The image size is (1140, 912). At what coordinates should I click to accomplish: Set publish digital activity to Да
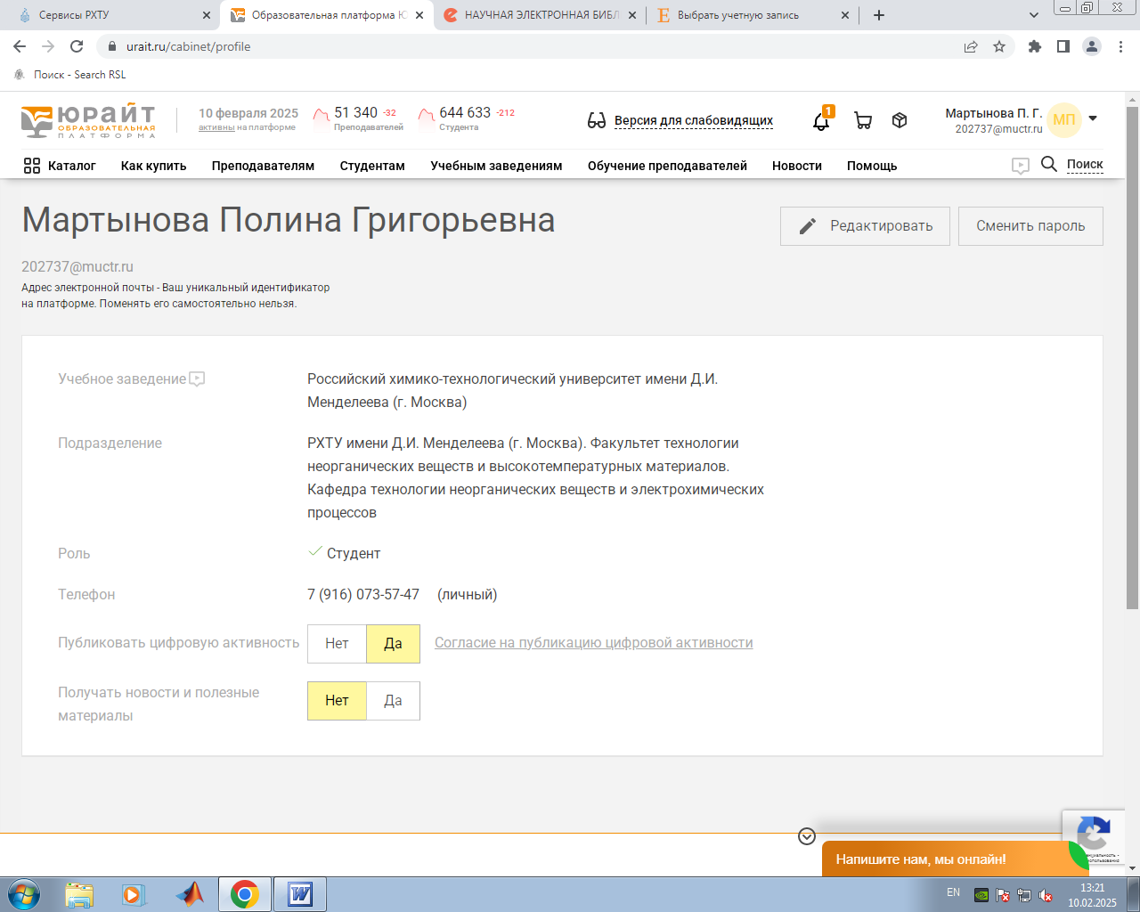click(393, 644)
